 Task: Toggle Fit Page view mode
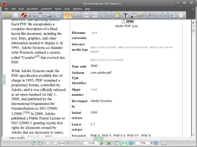click(117, 143)
